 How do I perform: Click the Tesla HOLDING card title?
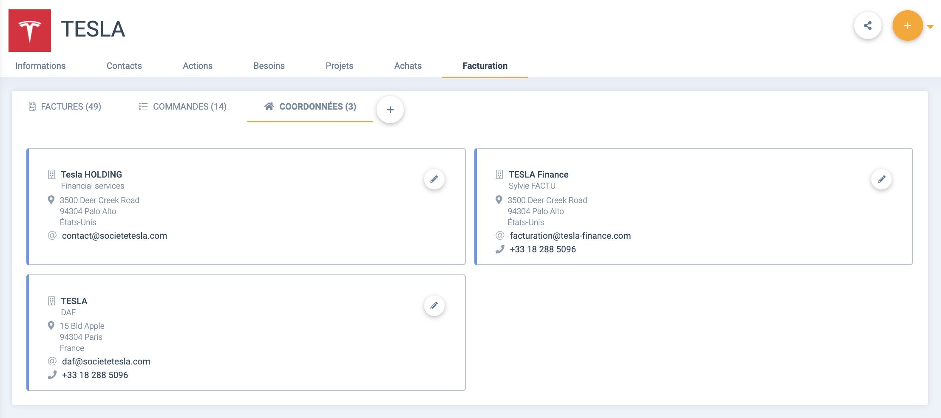91,175
